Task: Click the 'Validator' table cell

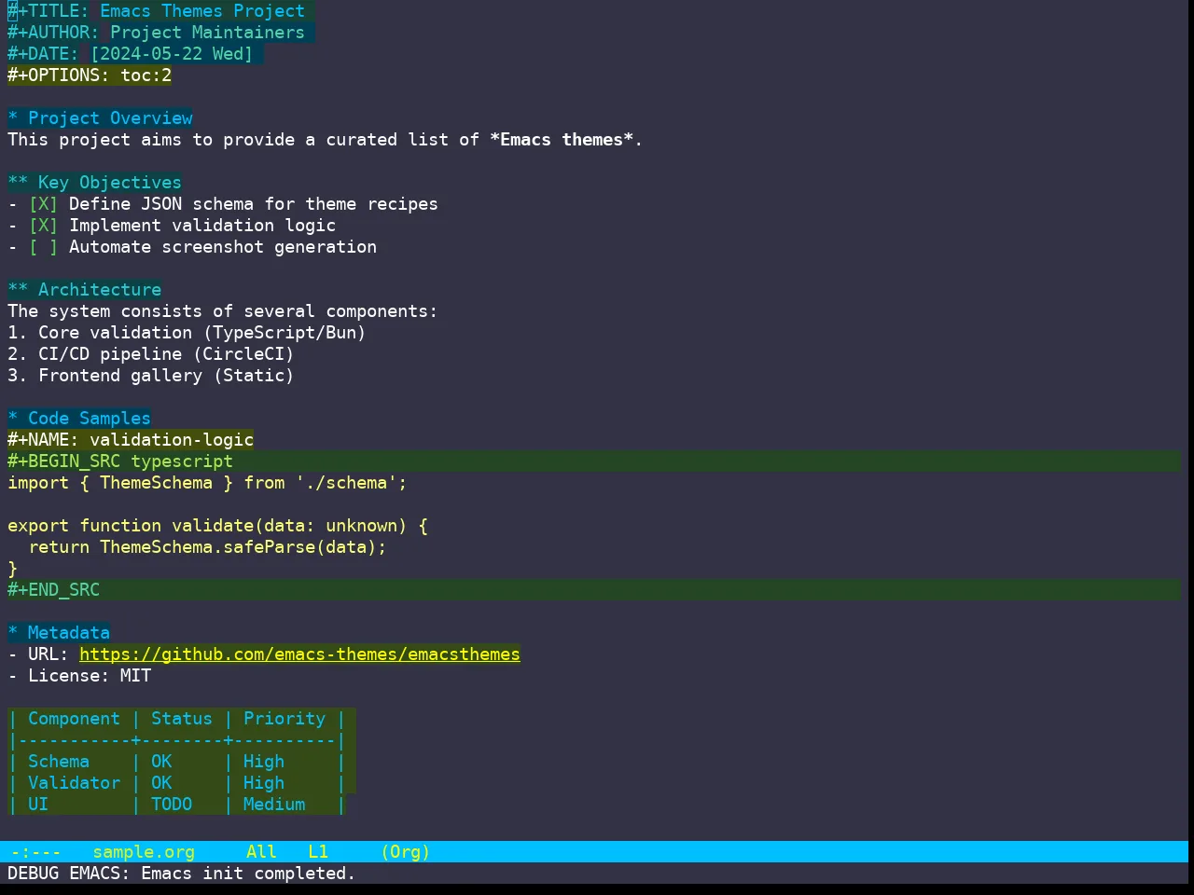Action: [x=74, y=783]
